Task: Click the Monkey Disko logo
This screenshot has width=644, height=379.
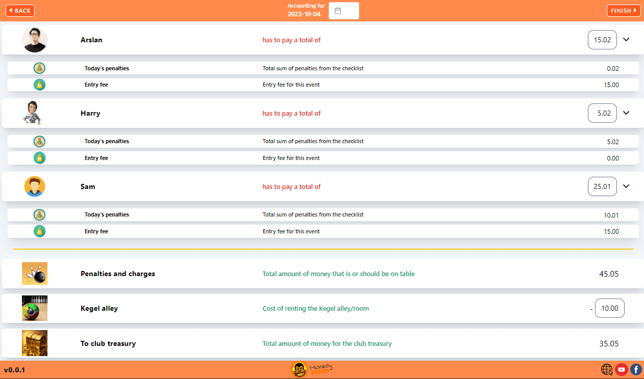Action: 311,369
